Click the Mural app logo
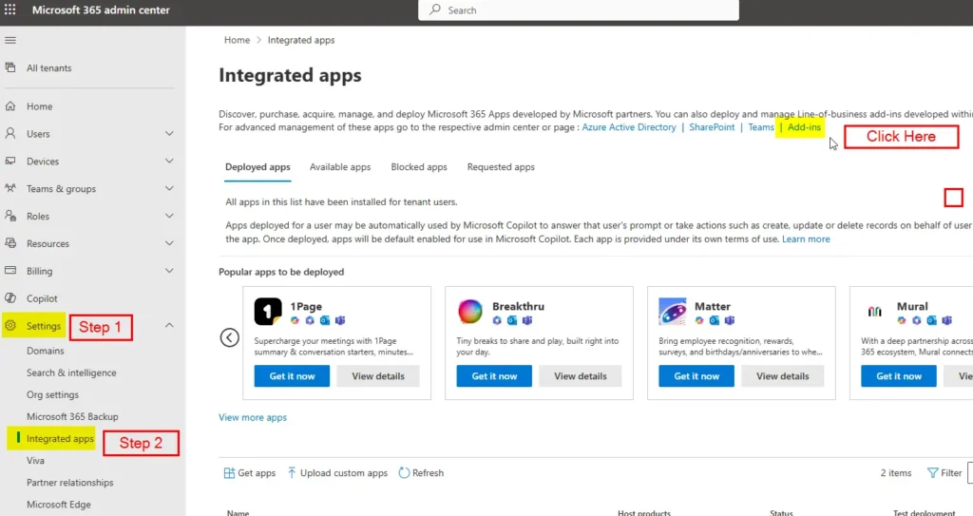This screenshot has height=516, width=973. (875, 311)
